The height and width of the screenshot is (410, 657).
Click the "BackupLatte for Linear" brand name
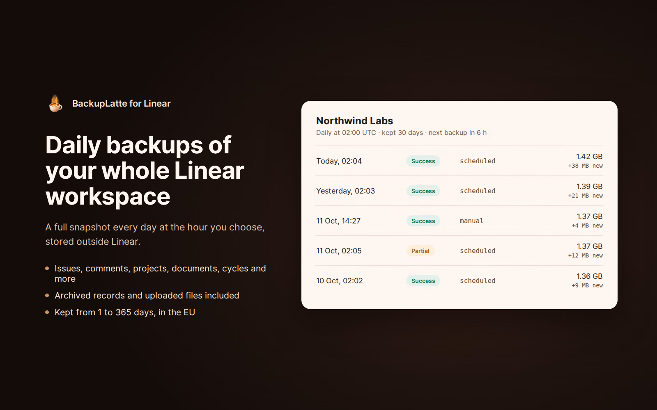121,104
